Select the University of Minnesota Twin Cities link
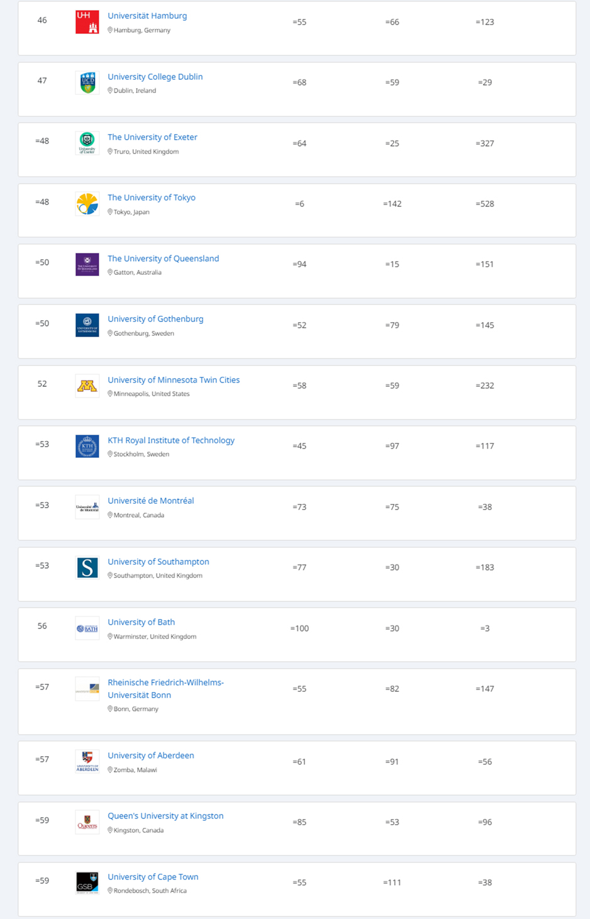Image resolution: width=590 pixels, height=919 pixels. pyautogui.click(x=174, y=380)
